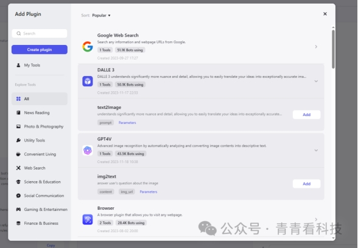The width and height of the screenshot is (358, 248).
Task: Click the Utility Tools wrench icon
Action: coord(18,140)
